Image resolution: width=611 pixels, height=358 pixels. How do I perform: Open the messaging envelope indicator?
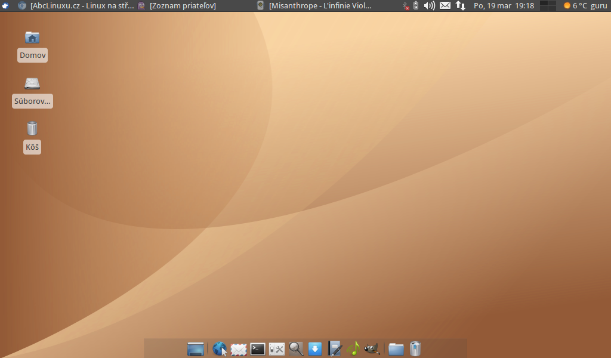coord(445,5)
